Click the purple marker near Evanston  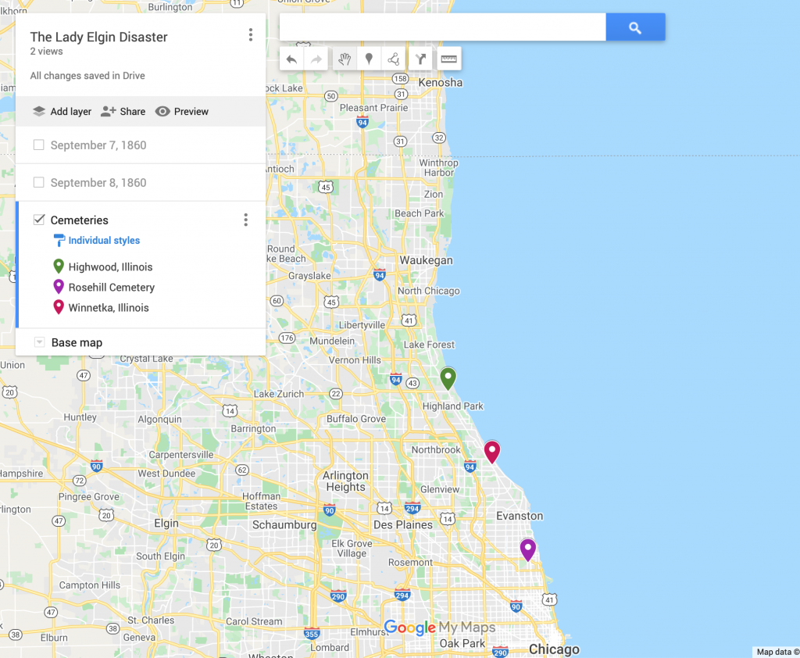528,550
